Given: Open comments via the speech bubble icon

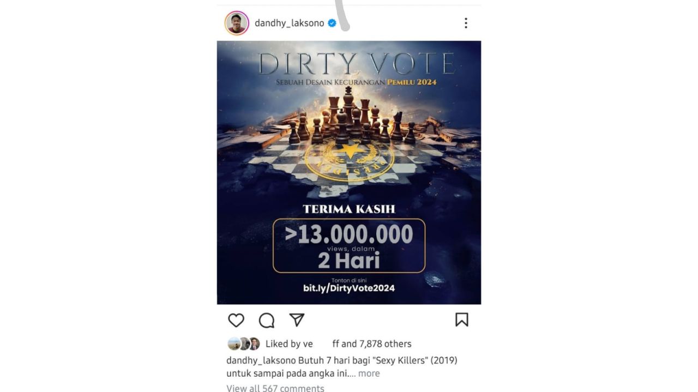Looking at the screenshot, I should [266, 320].
